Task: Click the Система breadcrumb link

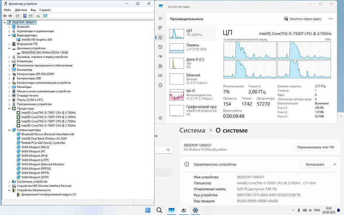Action: coord(192,130)
